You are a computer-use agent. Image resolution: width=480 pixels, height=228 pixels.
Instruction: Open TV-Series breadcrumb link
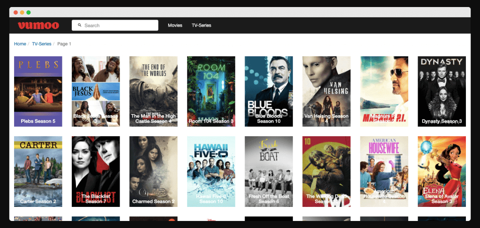click(x=42, y=44)
